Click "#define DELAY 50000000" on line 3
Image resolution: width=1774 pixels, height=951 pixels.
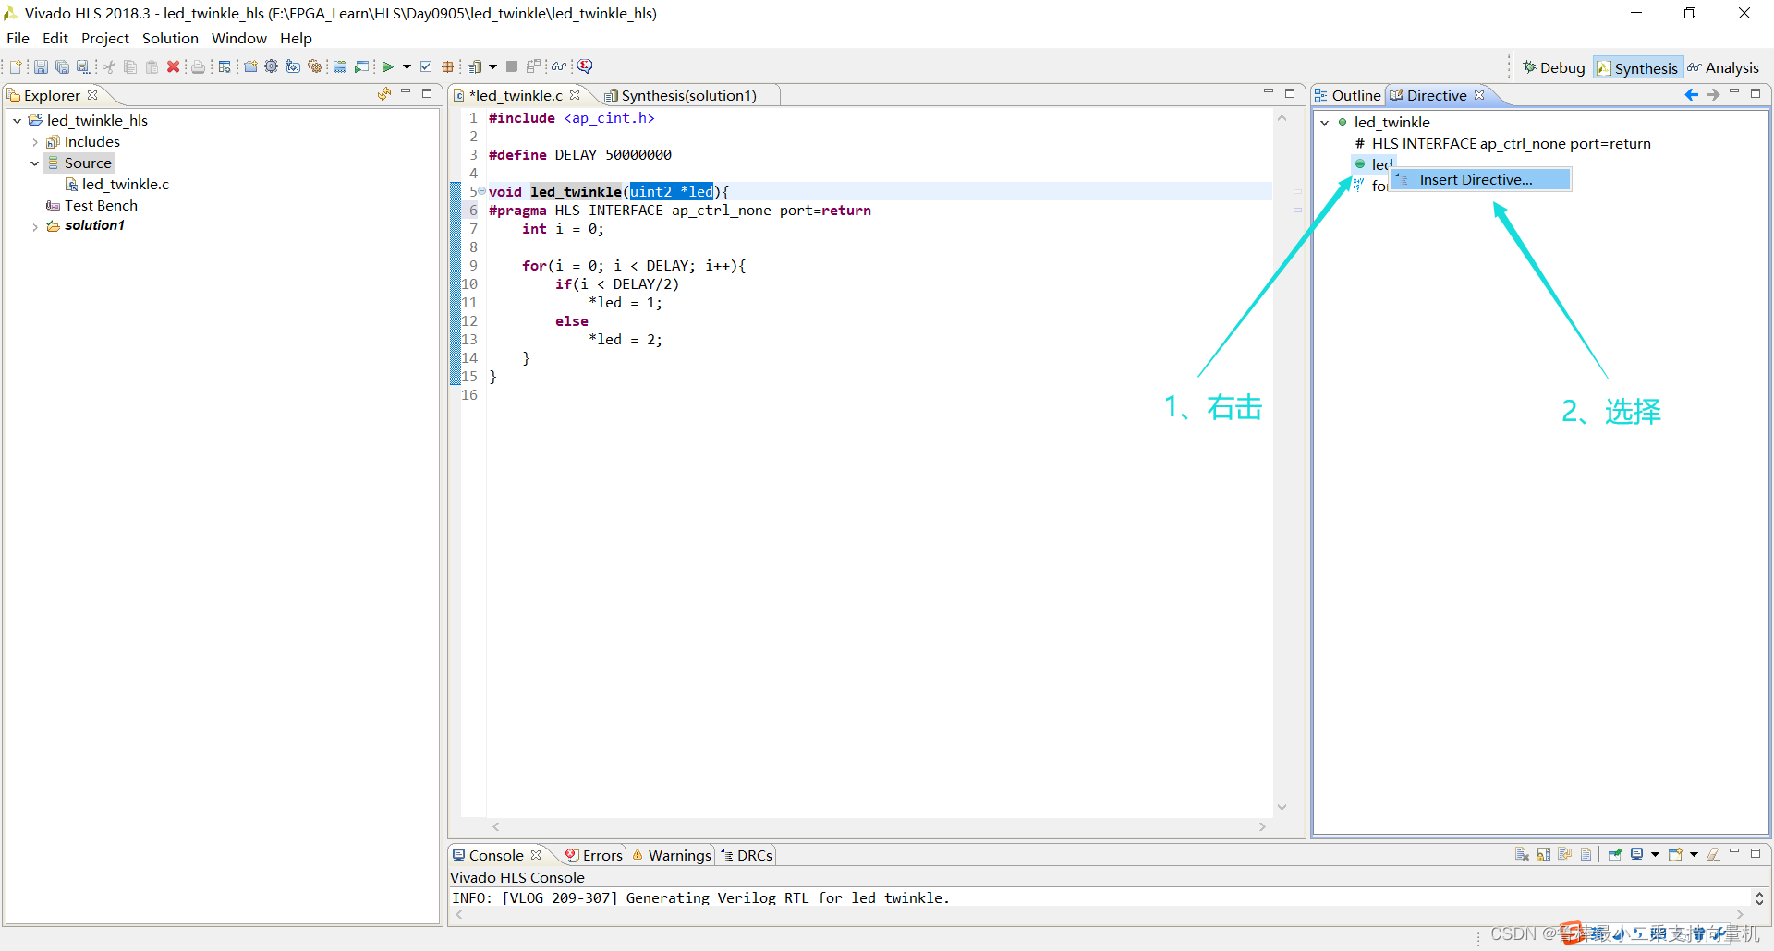click(x=580, y=154)
